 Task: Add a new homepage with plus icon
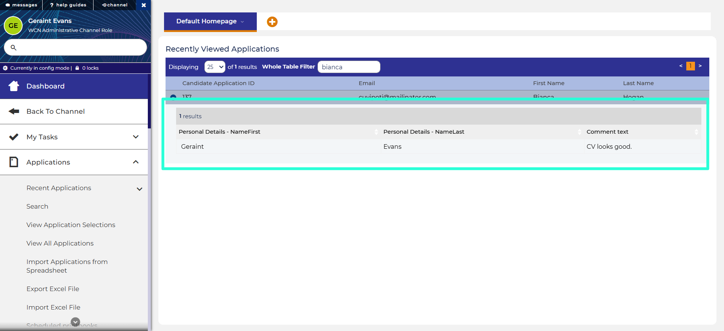(x=272, y=22)
